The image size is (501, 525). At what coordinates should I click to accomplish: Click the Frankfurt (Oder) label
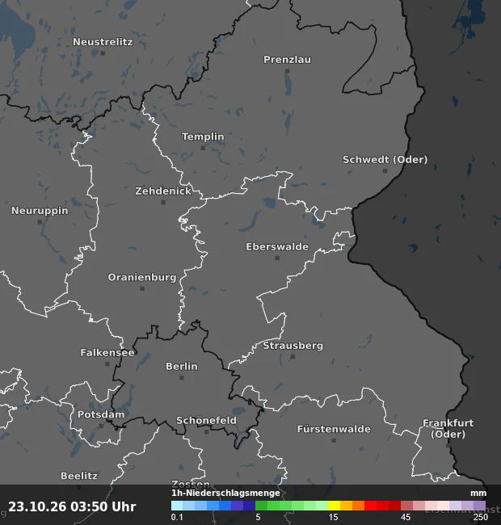pyautogui.click(x=448, y=429)
